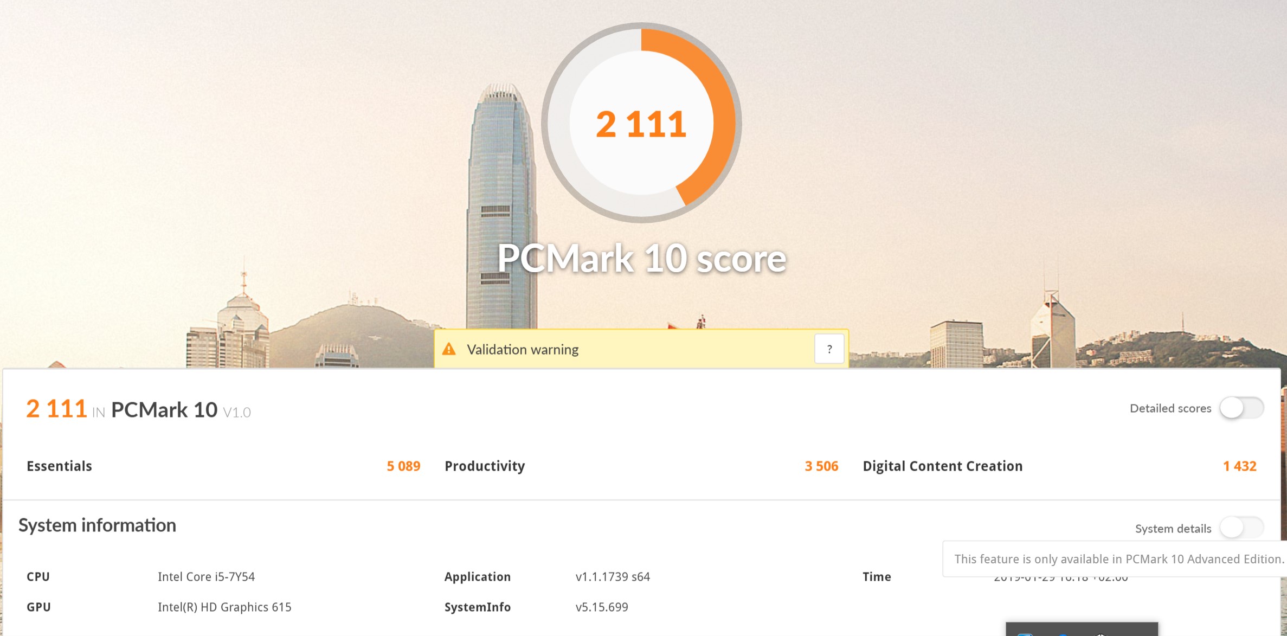
Task: Click the Validation warning triangle icon
Action: (x=449, y=349)
